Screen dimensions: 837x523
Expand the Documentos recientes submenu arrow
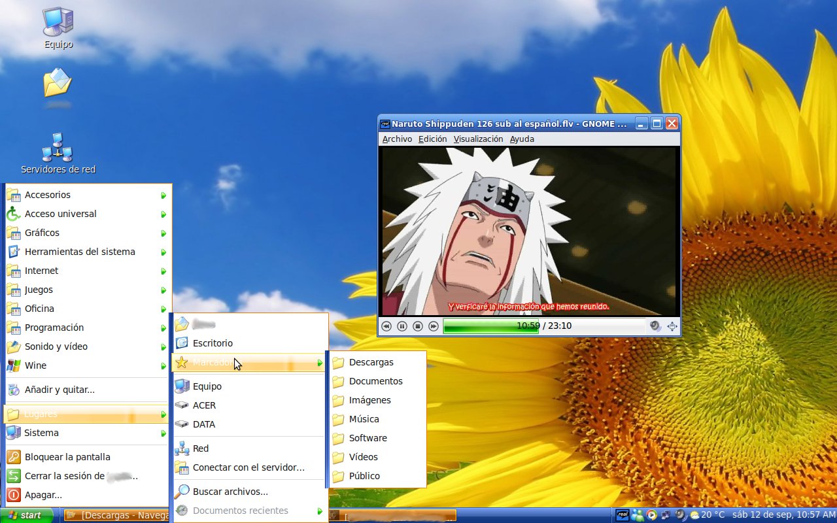[320, 511]
